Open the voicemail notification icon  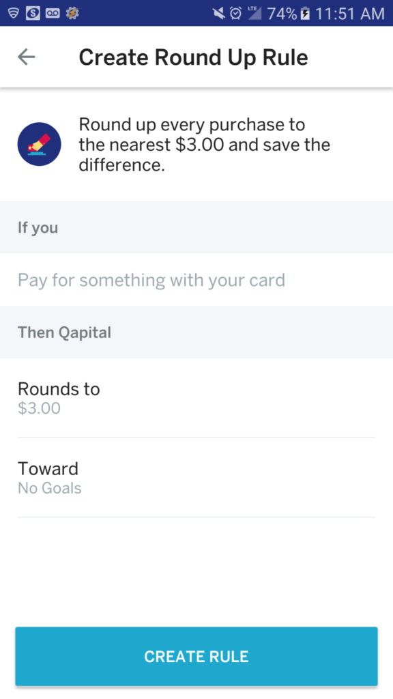click(52, 14)
